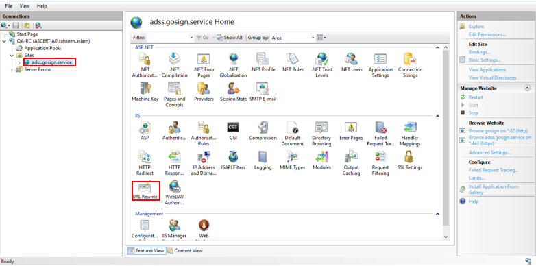Open the Default Document feature
536x266 pixels.
tap(292, 134)
